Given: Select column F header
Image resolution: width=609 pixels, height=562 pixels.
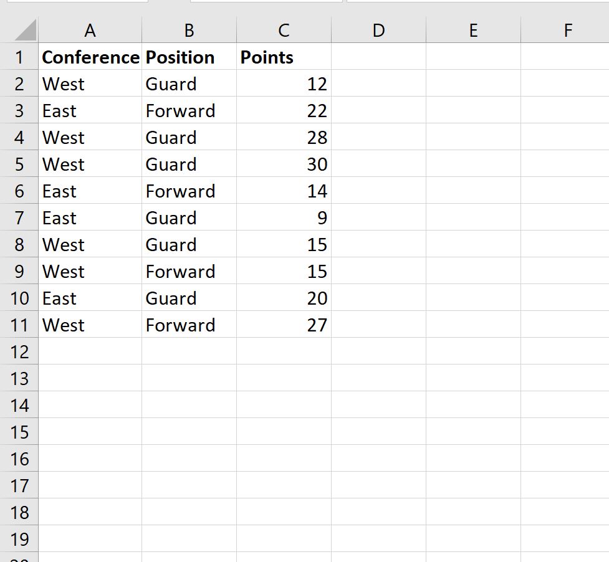Looking at the screenshot, I should pyautogui.click(x=565, y=30).
